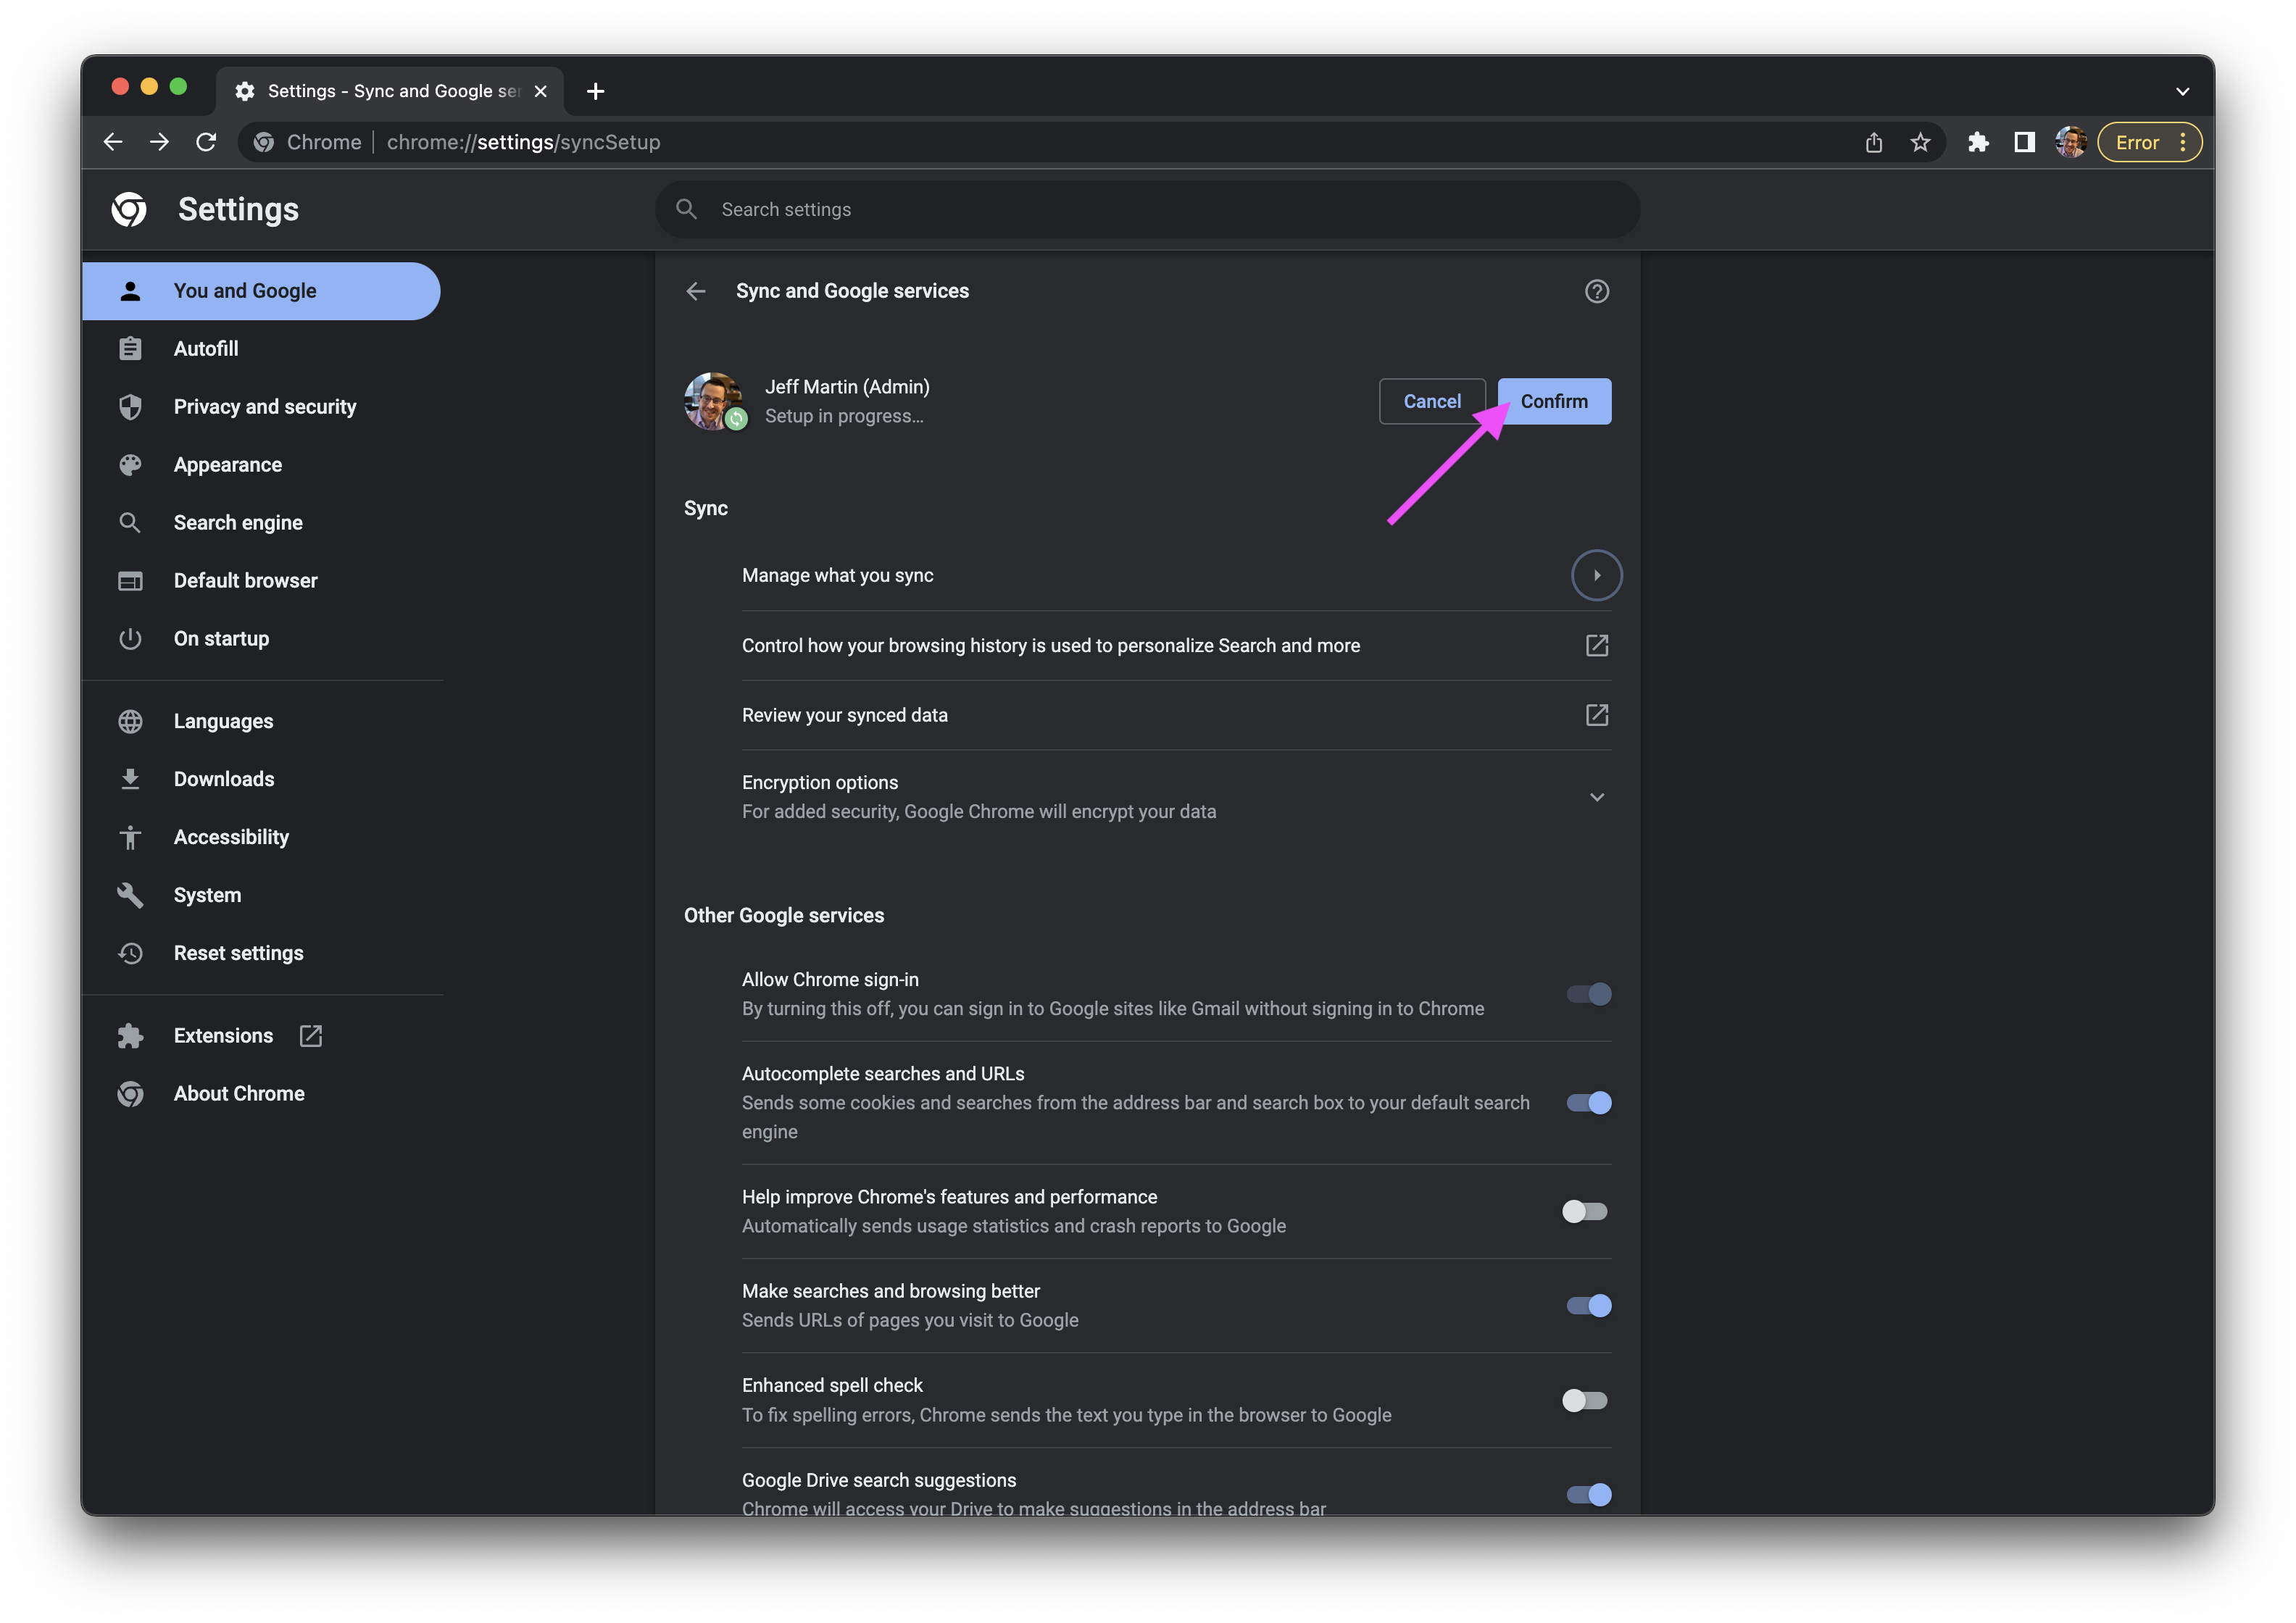Expand Encryption options chevron
This screenshot has width=2296, height=1623.
point(1597,797)
